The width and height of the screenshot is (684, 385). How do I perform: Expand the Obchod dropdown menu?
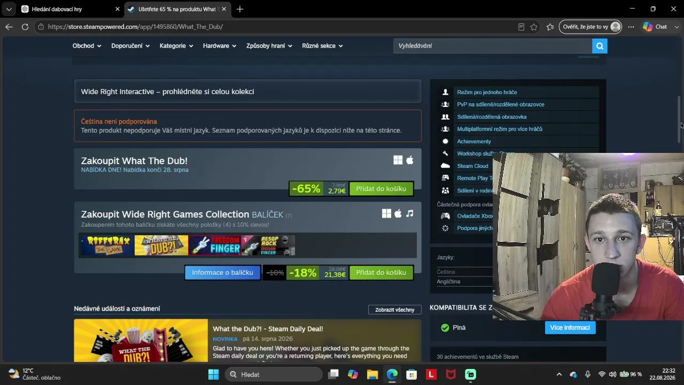click(x=87, y=46)
